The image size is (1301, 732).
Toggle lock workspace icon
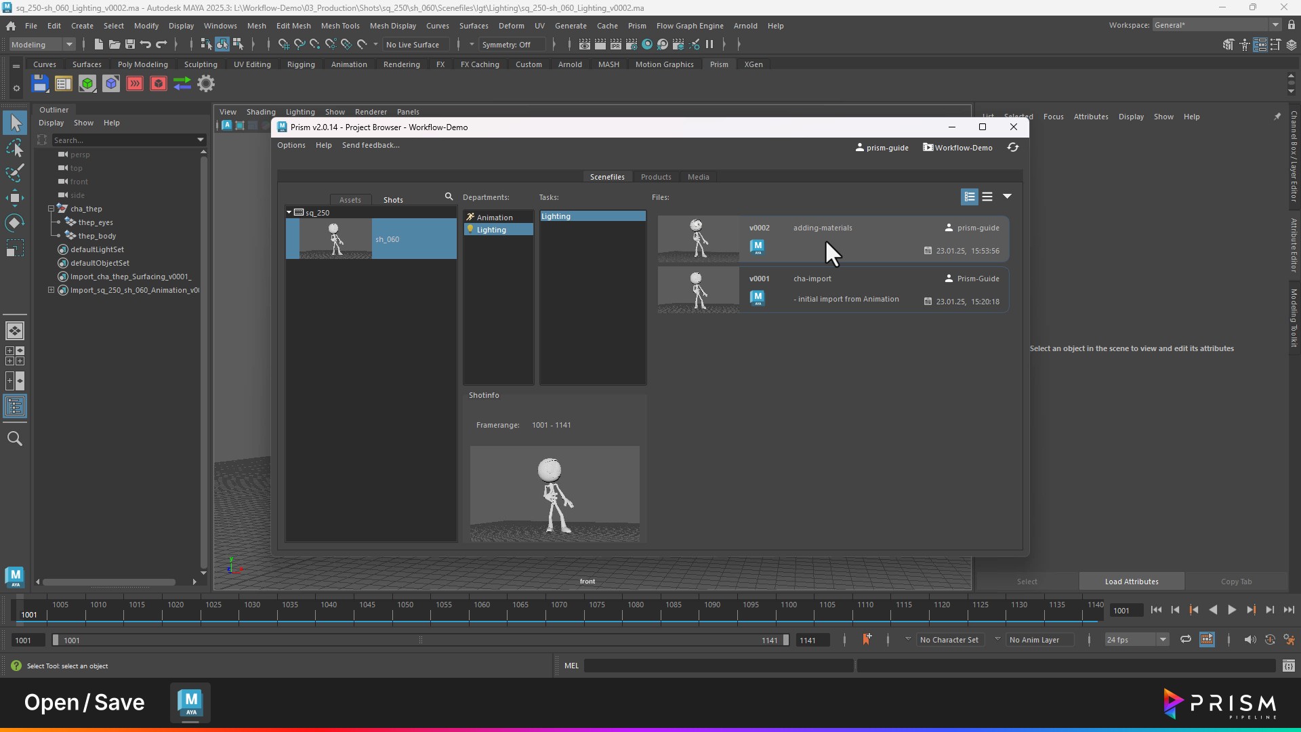1292,25
